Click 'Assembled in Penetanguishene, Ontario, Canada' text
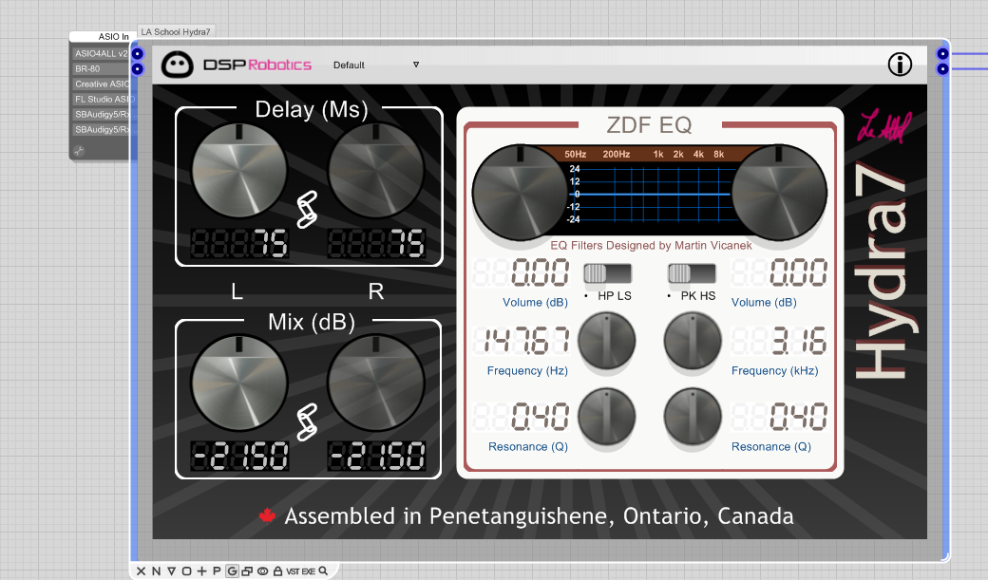The width and height of the screenshot is (988, 580). coord(539,515)
